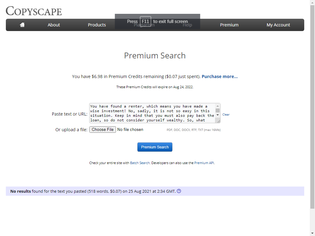Click Choose File upload button
This screenshot has height=236, width=315.
(x=102, y=129)
